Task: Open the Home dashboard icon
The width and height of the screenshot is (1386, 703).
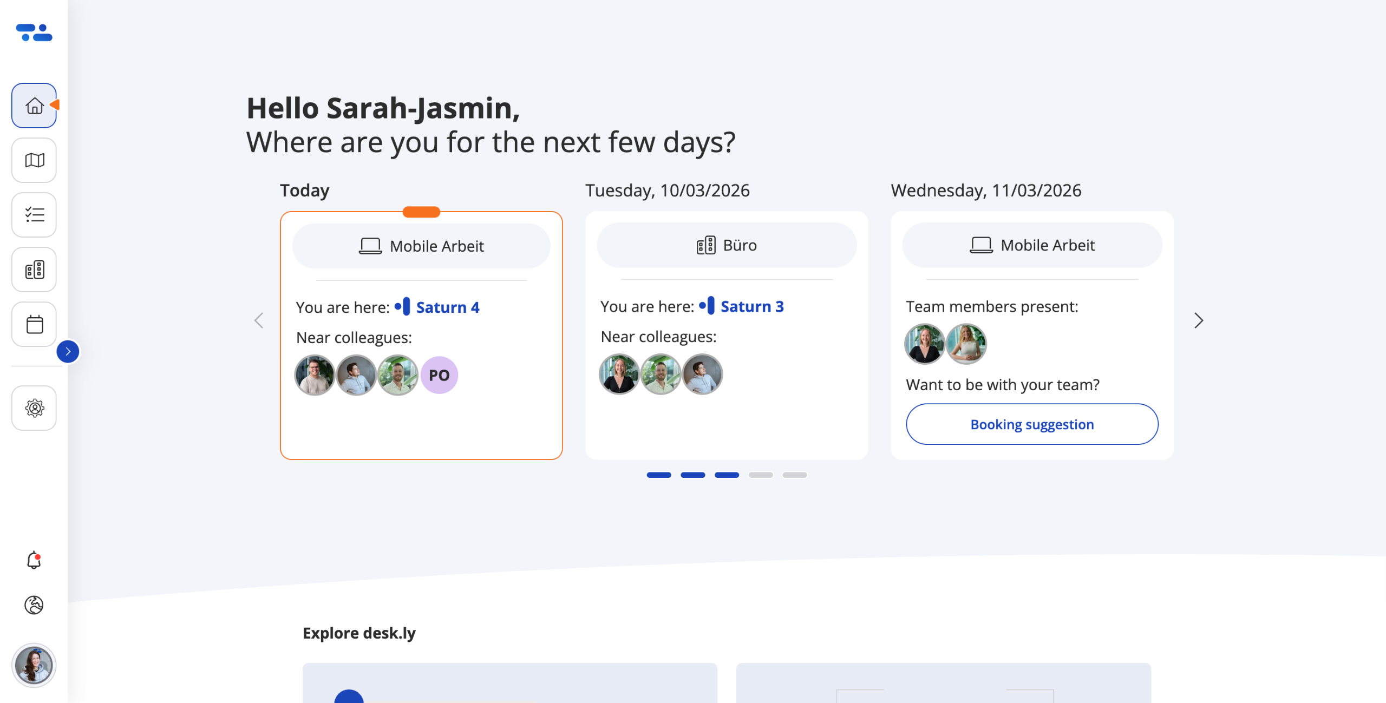Action: pyautogui.click(x=34, y=106)
